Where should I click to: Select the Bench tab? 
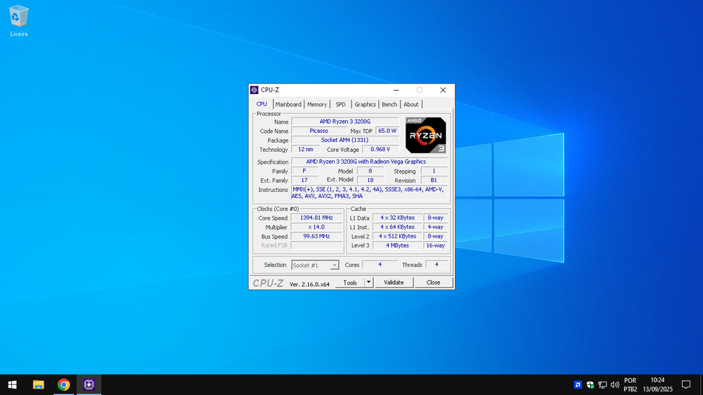(x=389, y=105)
